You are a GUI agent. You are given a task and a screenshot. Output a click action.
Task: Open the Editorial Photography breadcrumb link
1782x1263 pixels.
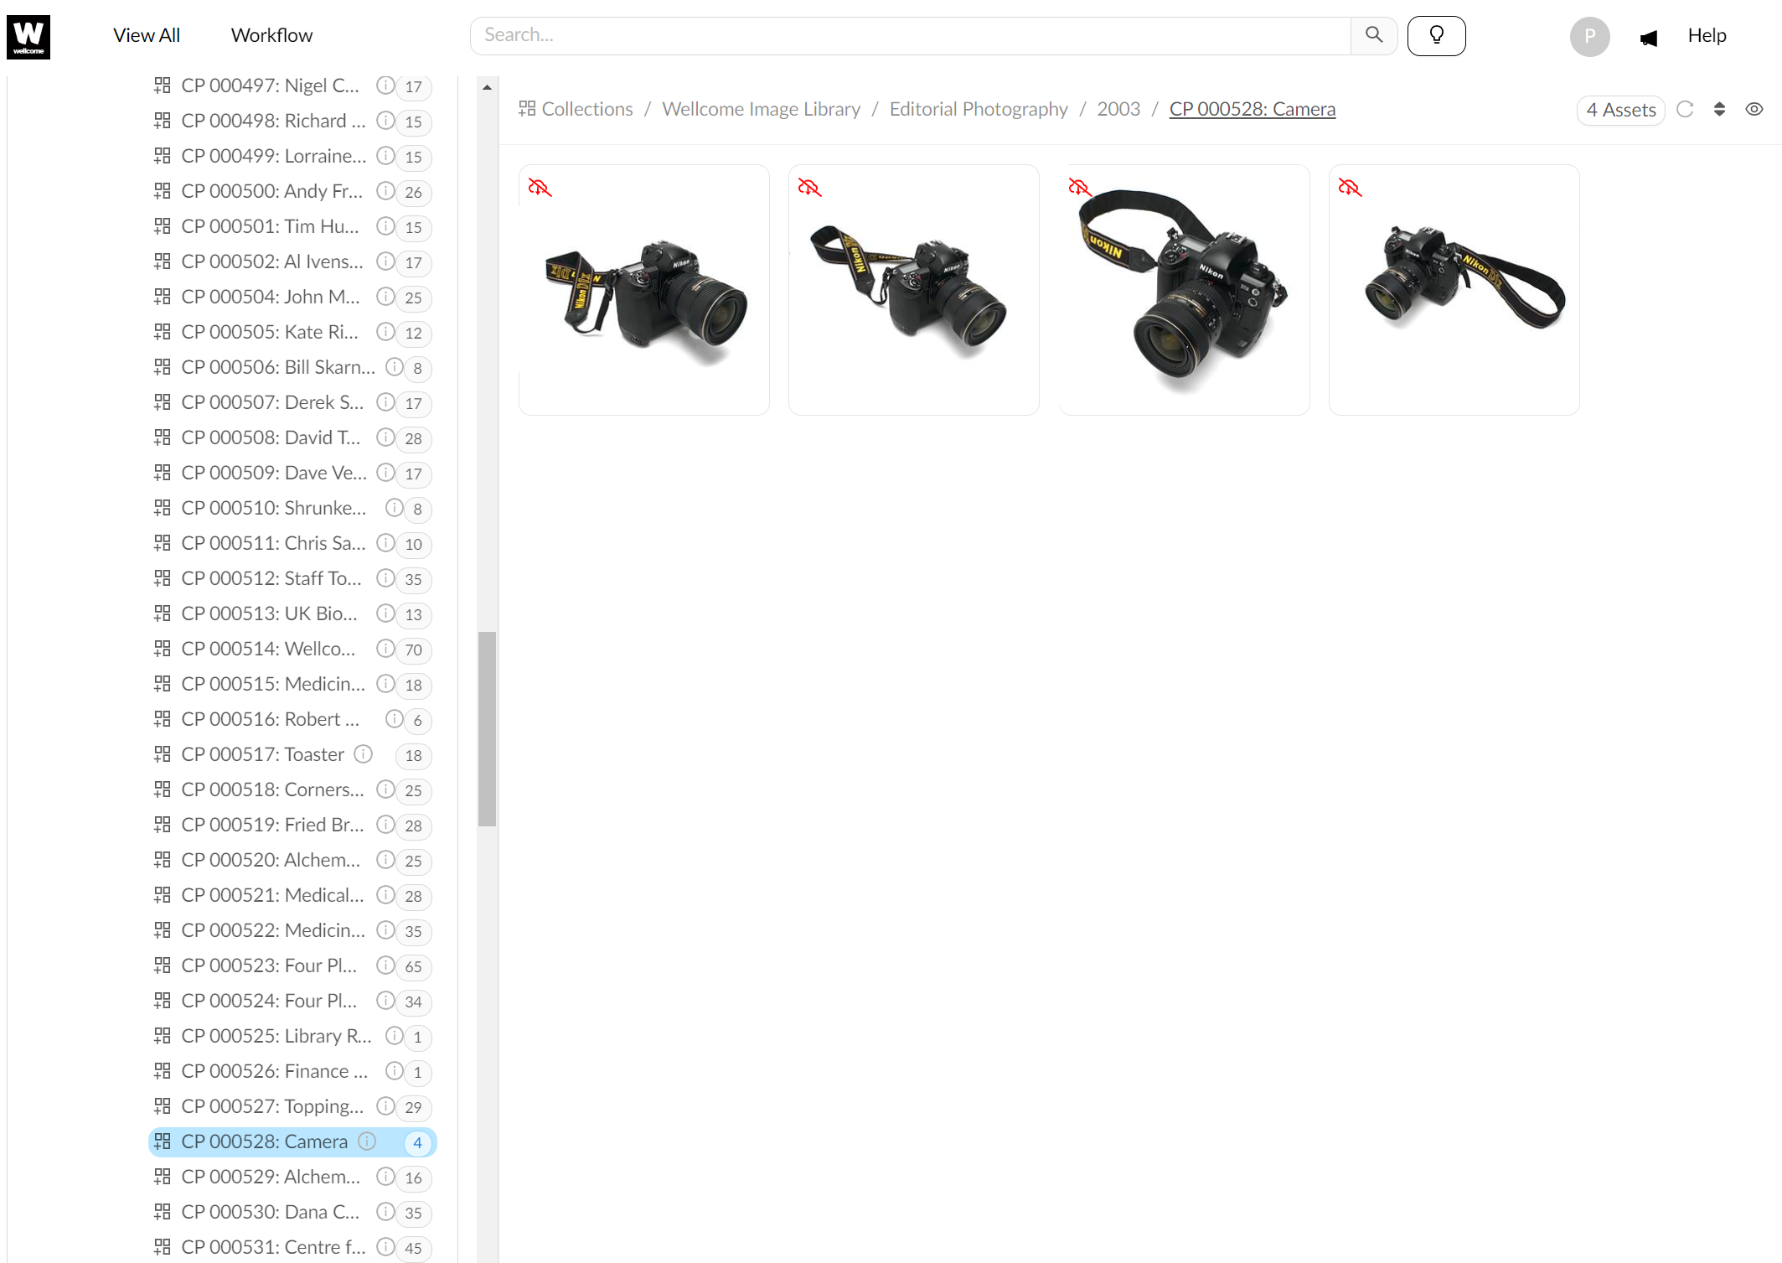tap(978, 109)
